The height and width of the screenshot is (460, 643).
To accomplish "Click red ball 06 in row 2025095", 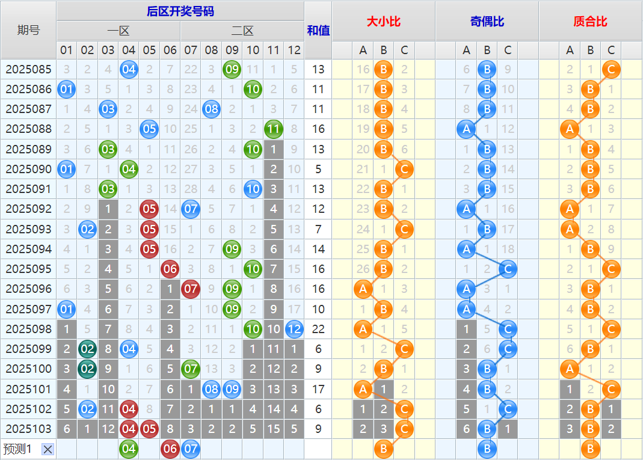I will coord(170,269).
